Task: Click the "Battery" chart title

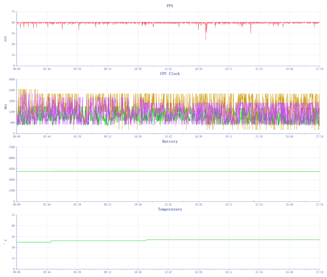Action: [x=170, y=141]
